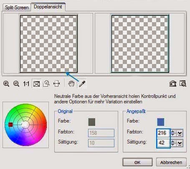
Task: Click the left before preview thumbnail
Action: coord(48,44)
